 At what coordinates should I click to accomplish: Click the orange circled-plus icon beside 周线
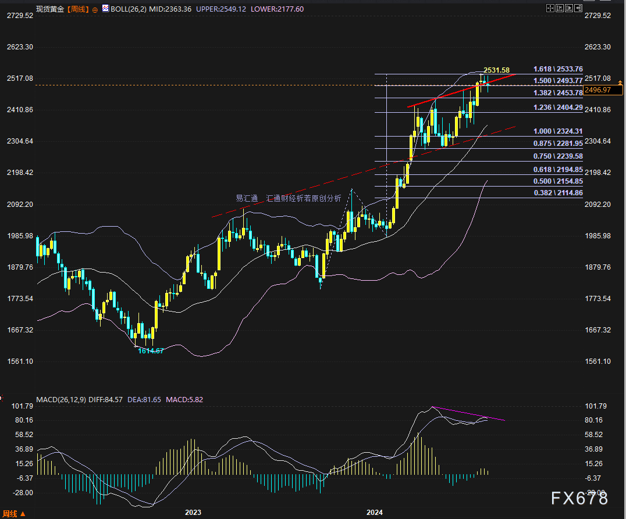[x=95, y=10]
